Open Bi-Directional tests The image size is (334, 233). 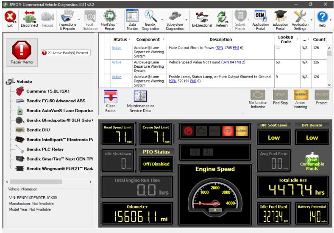[202, 19]
